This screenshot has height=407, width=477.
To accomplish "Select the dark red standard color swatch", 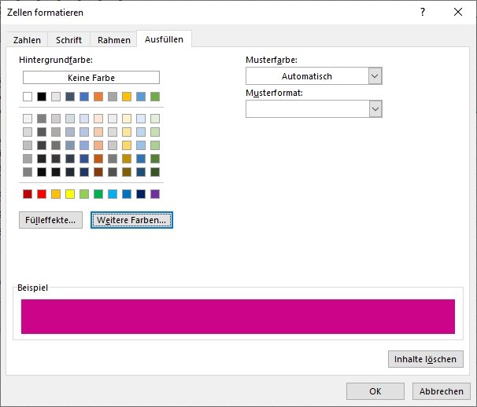I will click(28, 194).
